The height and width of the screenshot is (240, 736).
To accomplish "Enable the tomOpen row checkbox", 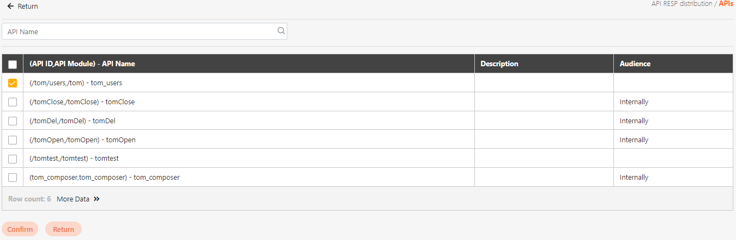I will (13, 140).
